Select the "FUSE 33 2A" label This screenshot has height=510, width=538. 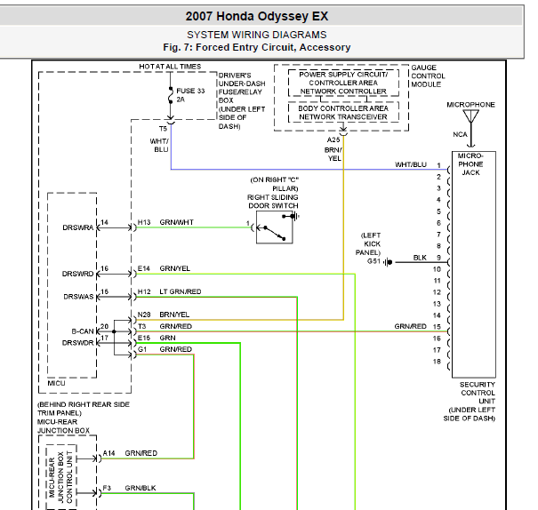[190, 95]
